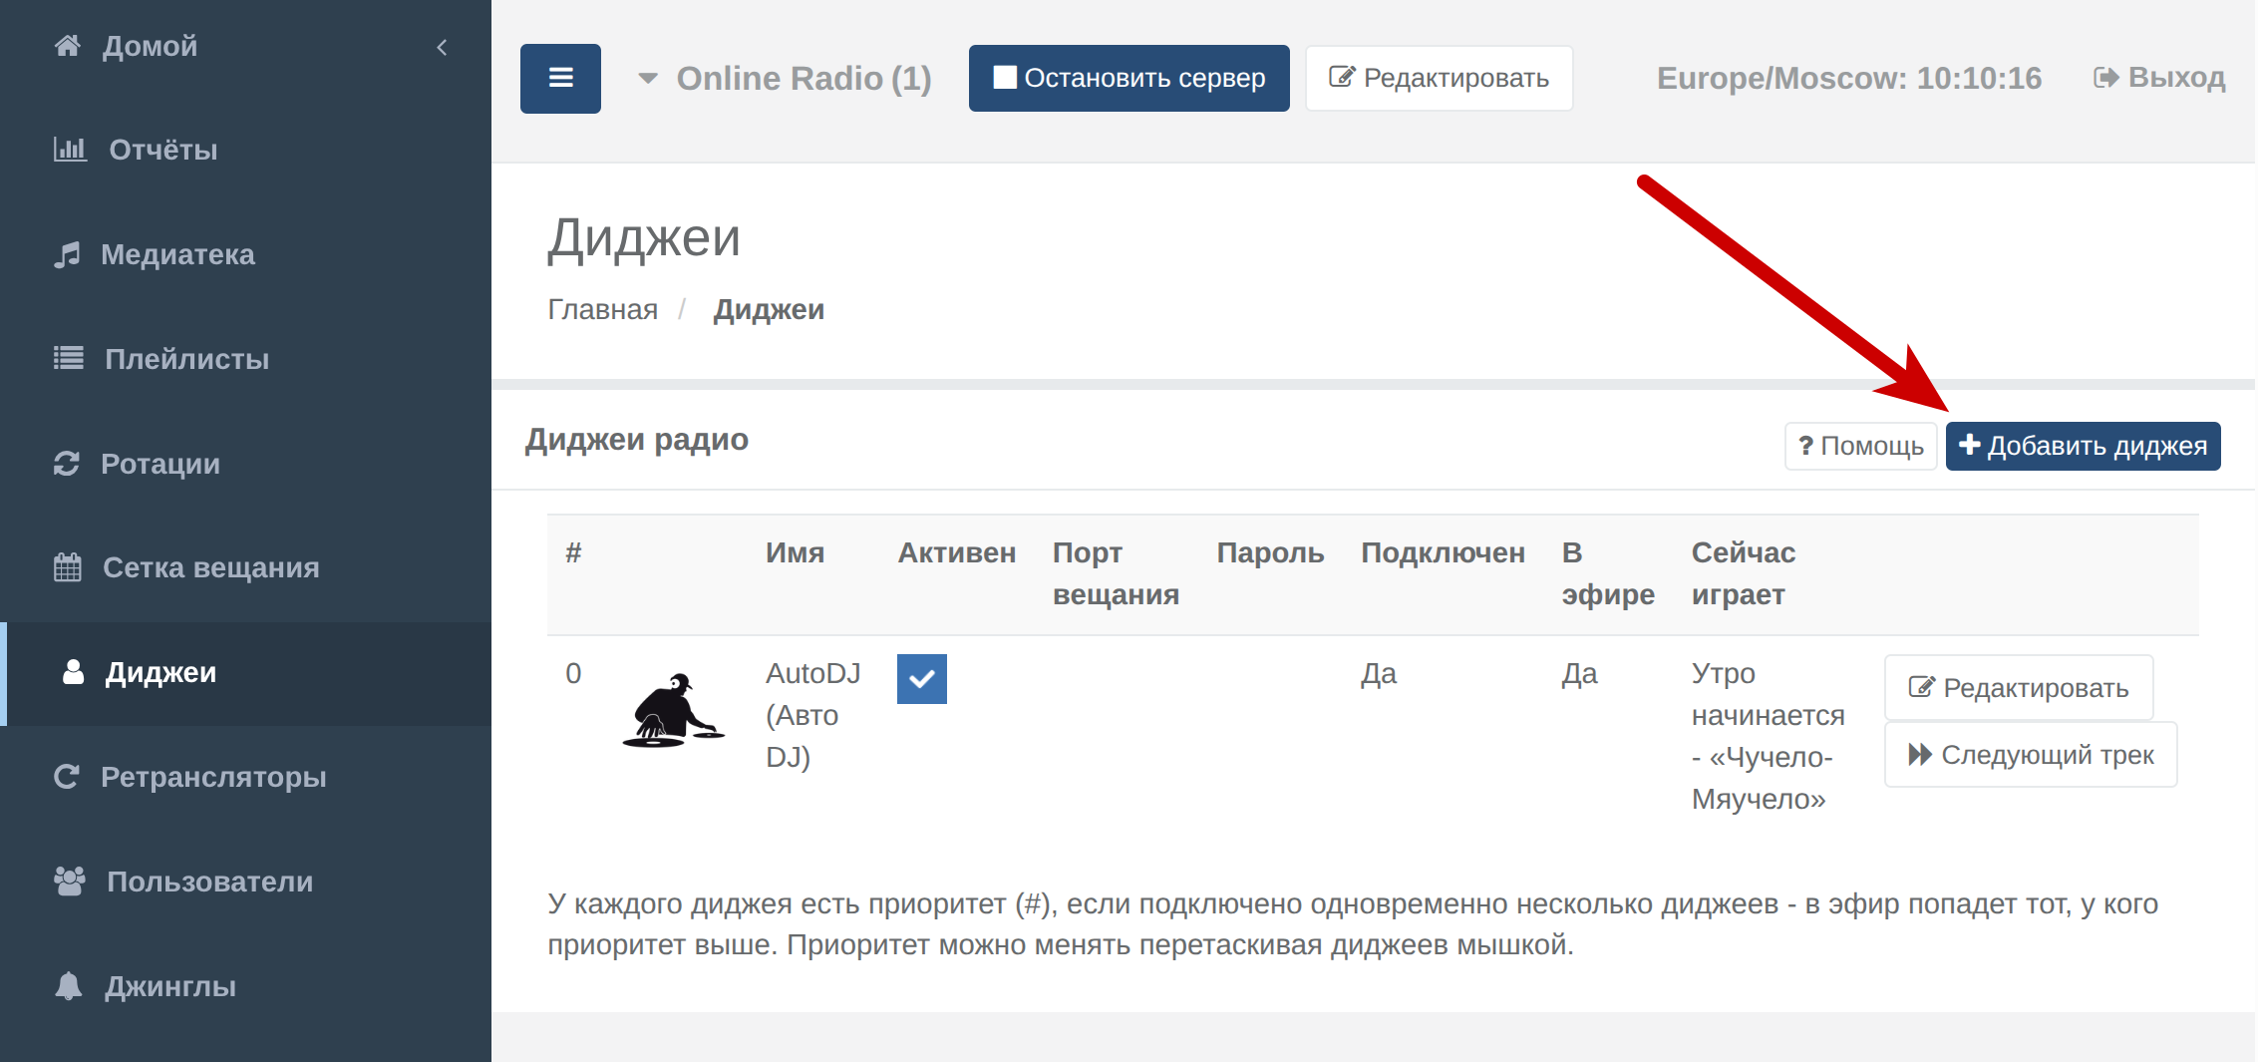The image size is (2258, 1062).
Task: Click the Добавить диджея button
Action: [x=2083, y=446]
